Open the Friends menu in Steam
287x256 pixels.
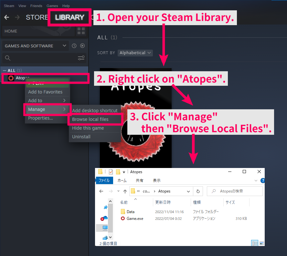36,6
